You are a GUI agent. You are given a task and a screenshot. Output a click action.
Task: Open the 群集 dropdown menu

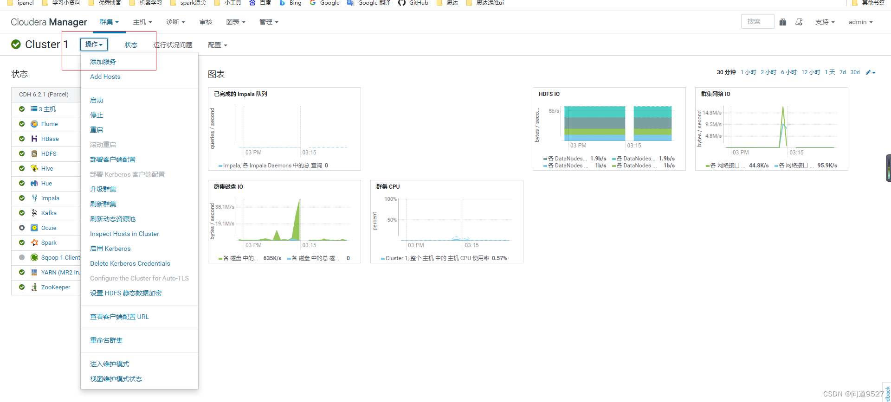(109, 22)
